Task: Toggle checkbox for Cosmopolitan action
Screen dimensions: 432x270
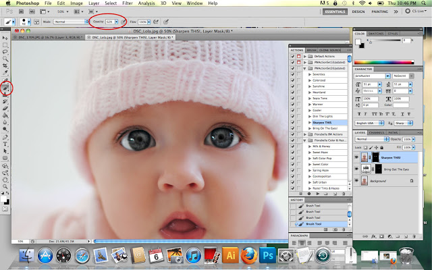Action: [292, 176]
